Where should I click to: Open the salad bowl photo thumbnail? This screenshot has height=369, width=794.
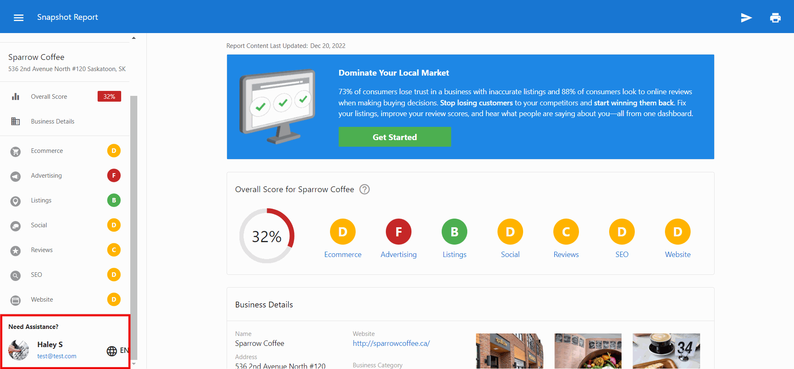[588, 351]
